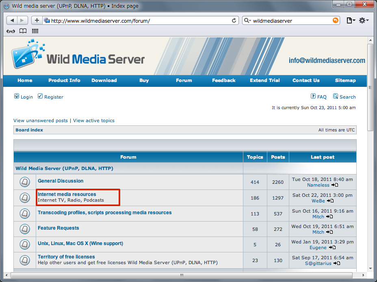Open the search magnifier dropdown arrow

(x=247, y=21)
